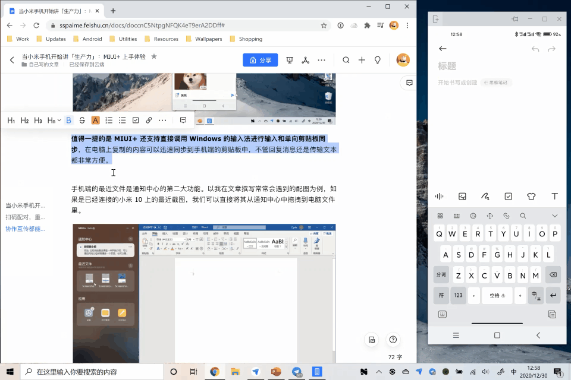Screen dimensions: 571x380
Task: Go back in the phone notes app
Action: coord(443,49)
